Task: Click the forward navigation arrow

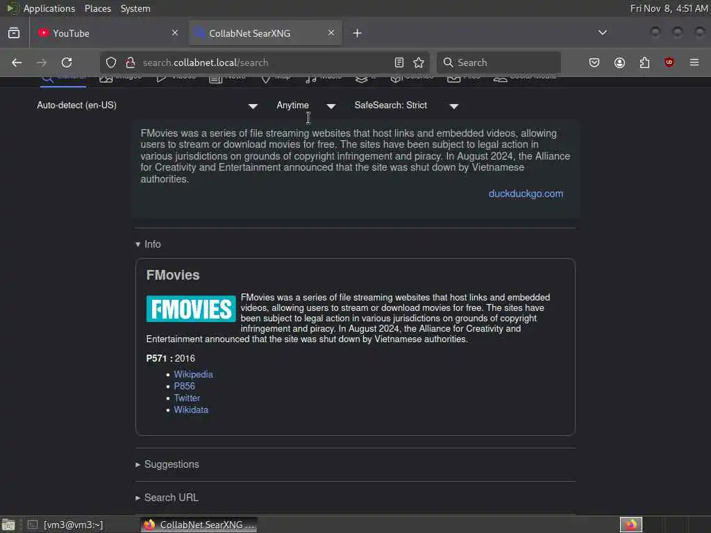Action: (x=42, y=62)
